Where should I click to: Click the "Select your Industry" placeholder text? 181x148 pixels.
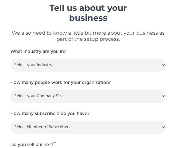point(33,65)
